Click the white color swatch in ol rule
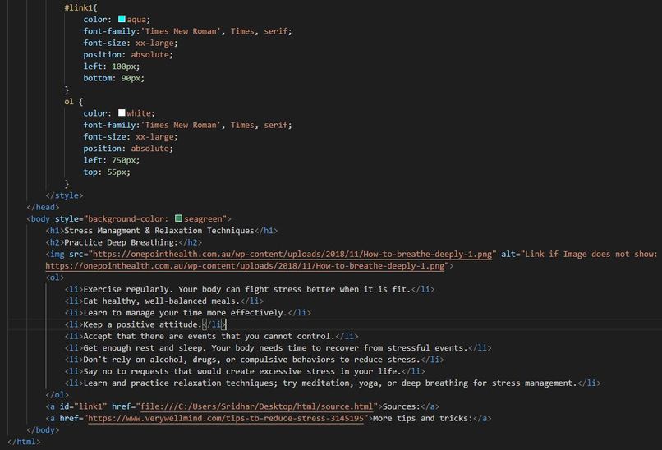Image resolution: width=662 pixels, height=450 pixels. [122, 112]
